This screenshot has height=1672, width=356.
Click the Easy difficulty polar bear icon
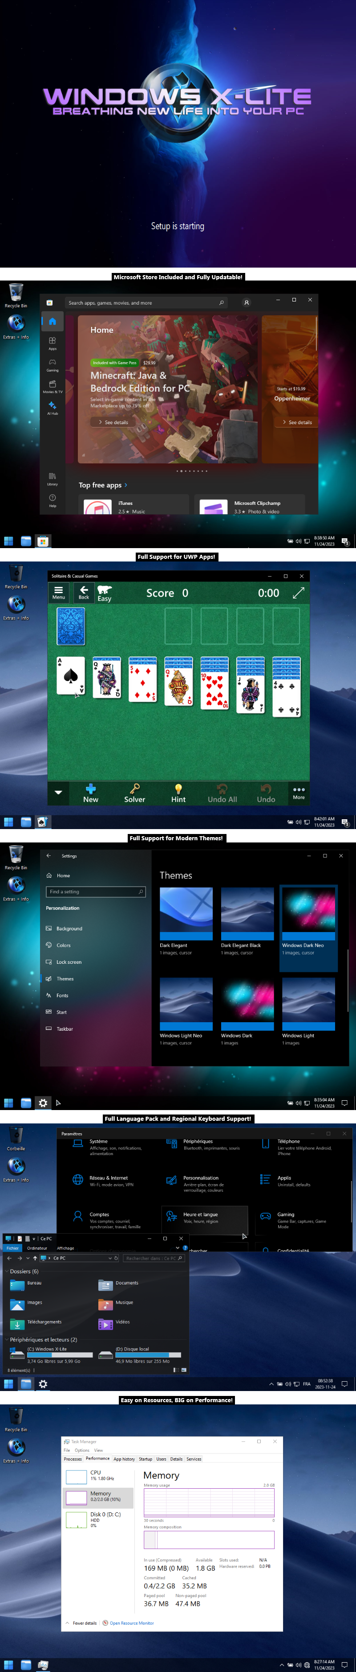click(x=104, y=593)
